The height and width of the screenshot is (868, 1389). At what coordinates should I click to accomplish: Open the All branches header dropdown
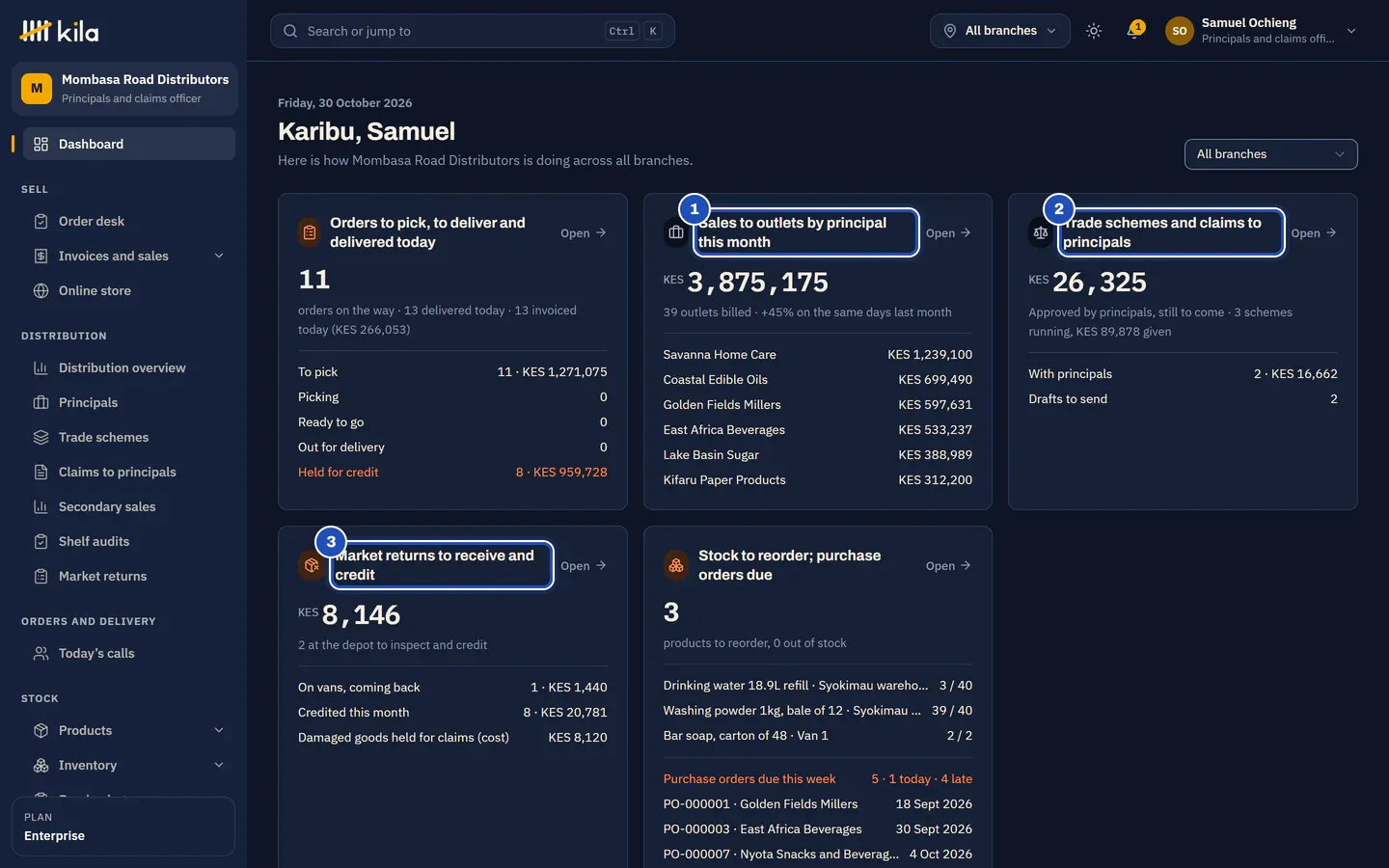1000,31
